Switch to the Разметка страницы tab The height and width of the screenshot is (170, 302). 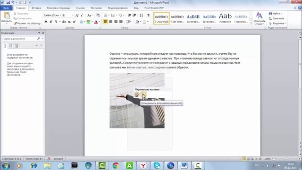coord(59,8)
